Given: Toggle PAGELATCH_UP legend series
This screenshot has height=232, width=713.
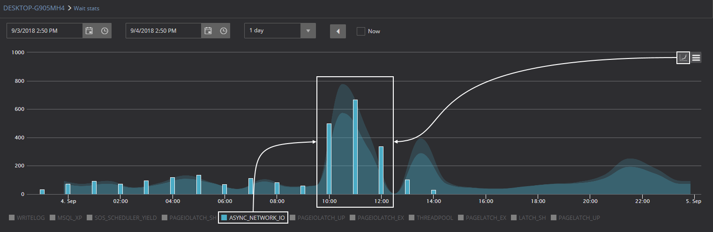Looking at the screenshot, I should (x=576, y=217).
